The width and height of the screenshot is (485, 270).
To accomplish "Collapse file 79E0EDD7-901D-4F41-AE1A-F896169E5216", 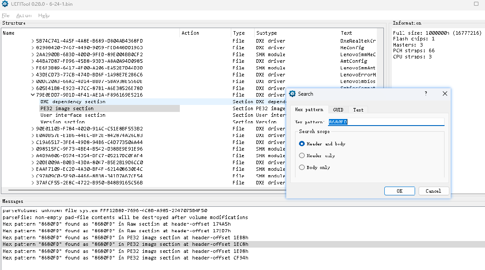I will (x=33, y=95).
